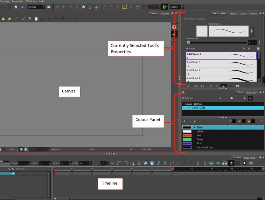Click the paste clipboard icon in top toolbar
Screen dimensions: 265x200
pos(16,7)
